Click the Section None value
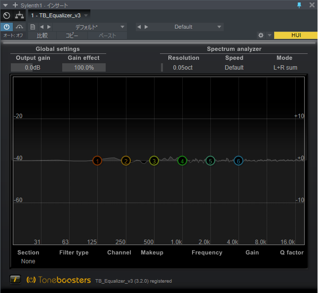 [x=28, y=261]
